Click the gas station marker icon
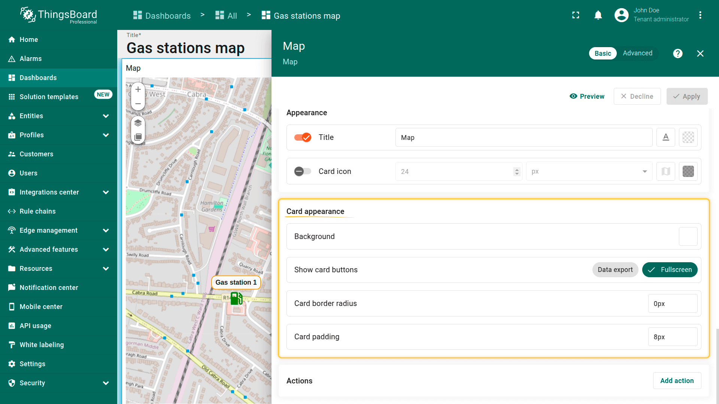This screenshot has height=404, width=719. [x=236, y=299]
